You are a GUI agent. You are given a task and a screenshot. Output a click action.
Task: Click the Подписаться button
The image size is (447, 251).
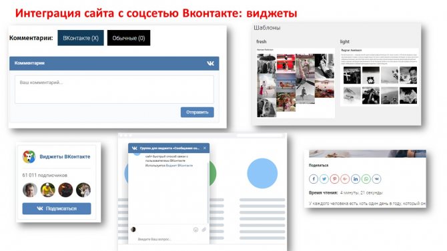[57, 208]
